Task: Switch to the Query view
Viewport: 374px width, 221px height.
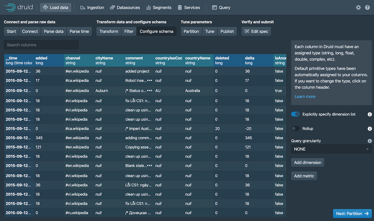Action: click(221, 7)
